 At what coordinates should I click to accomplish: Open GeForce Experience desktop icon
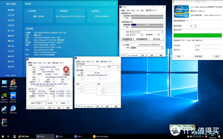pos(4,98)
